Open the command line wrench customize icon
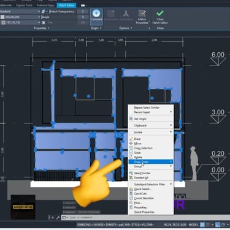 [x=58, y=218]
